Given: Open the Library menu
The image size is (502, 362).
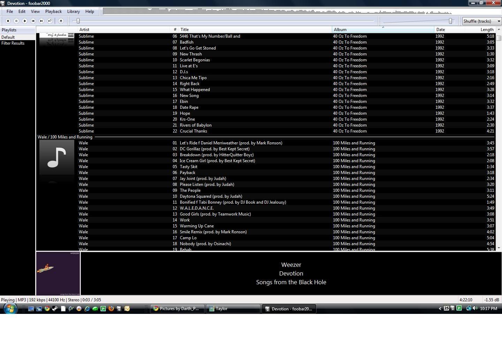Looking at the screenshot, I should pos(74,12).
